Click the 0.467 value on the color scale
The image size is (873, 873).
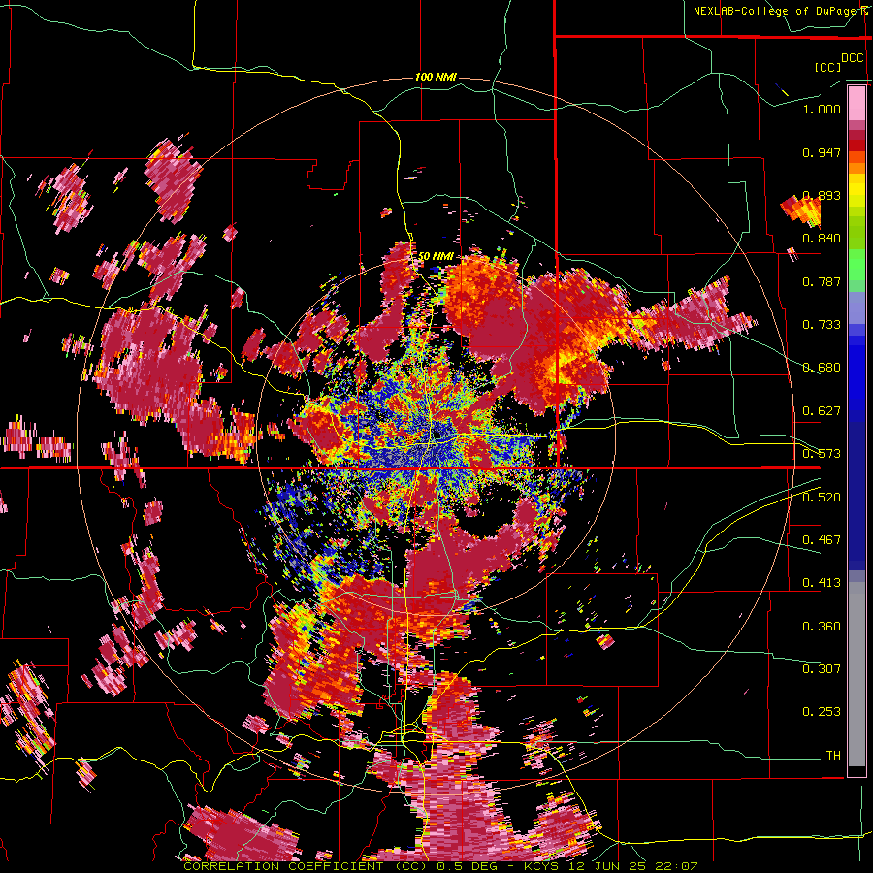click(822, 540)
